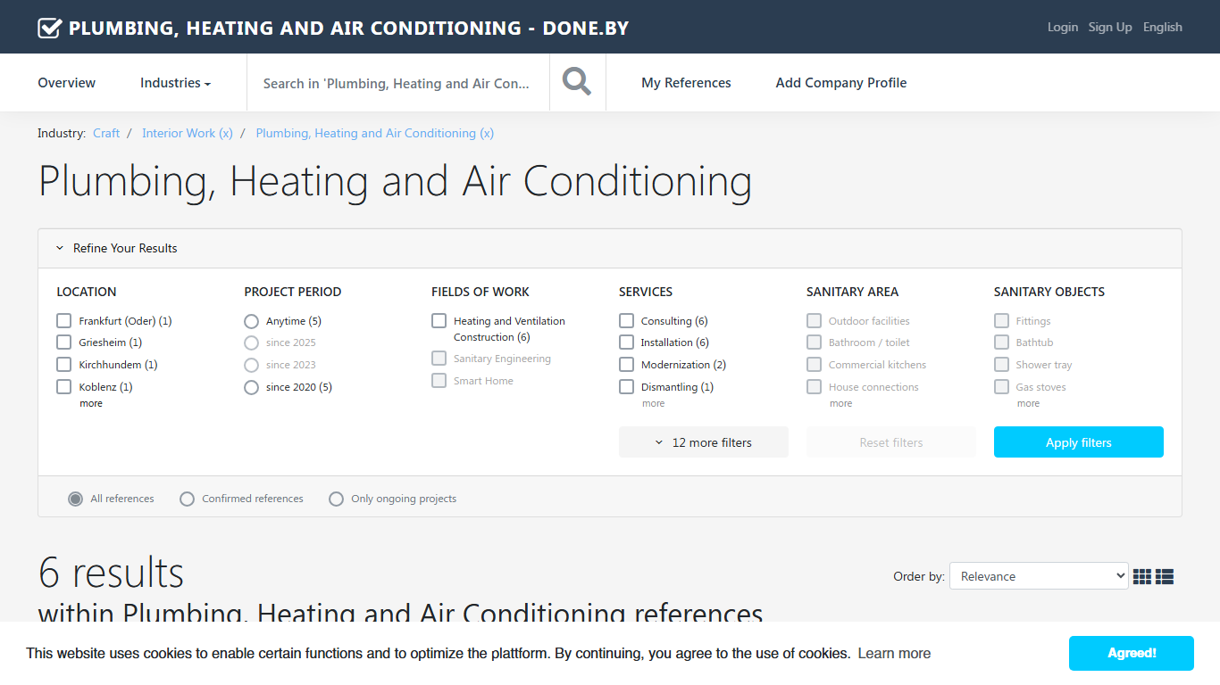Click the Apply filters button

pyautogui.click(x=1079, y=442)
